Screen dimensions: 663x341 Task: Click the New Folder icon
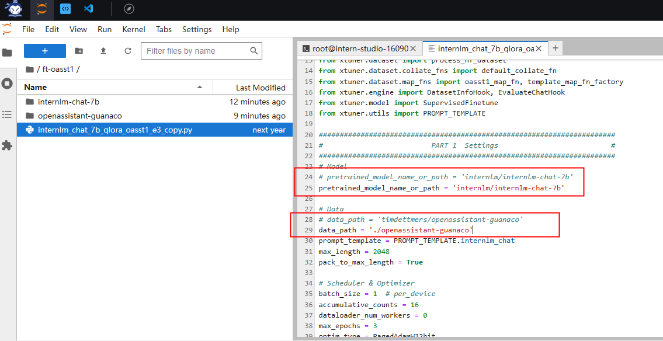pyautogui.click(x=79, y=51)
